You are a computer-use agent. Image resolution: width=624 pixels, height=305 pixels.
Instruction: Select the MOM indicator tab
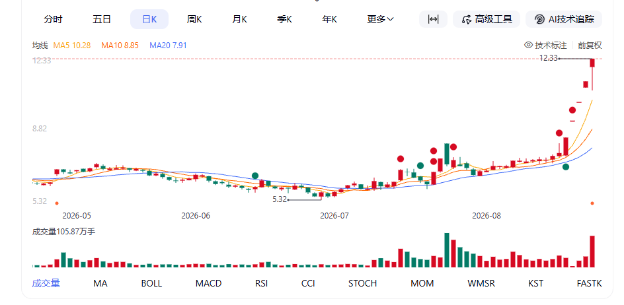click(422, 283)
